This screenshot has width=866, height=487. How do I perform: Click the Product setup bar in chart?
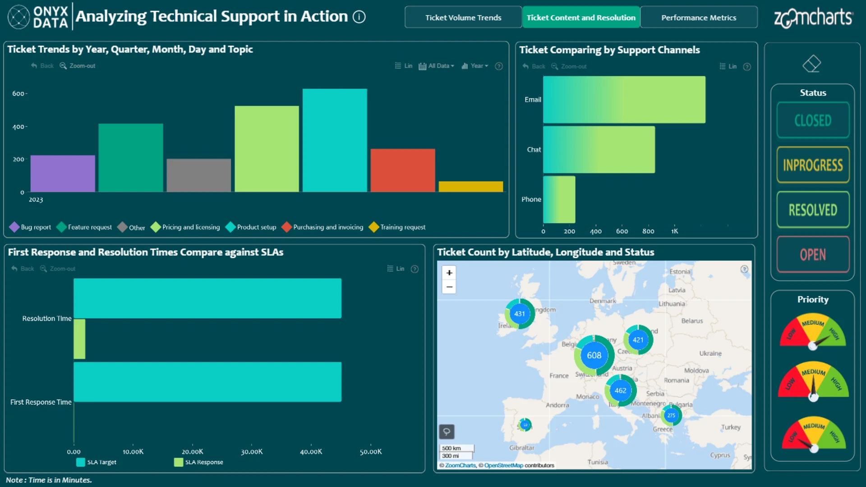pos(334,140)
